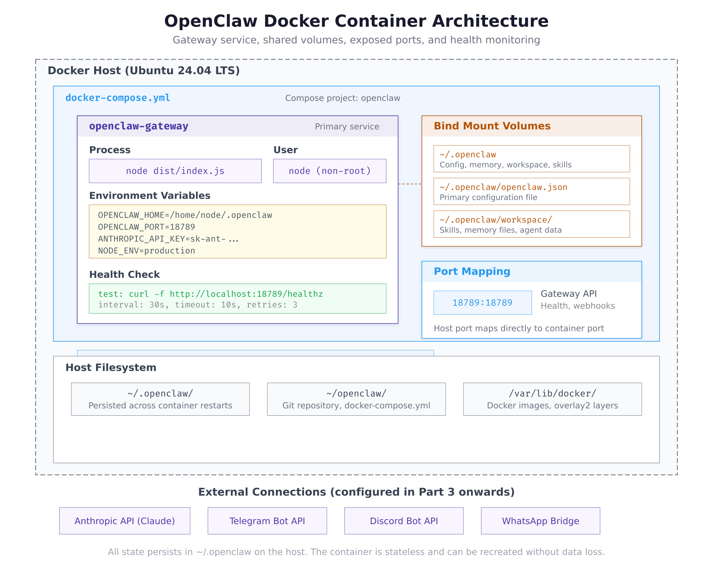Select the /var/lib/docker/ filesystem entry

552,399
